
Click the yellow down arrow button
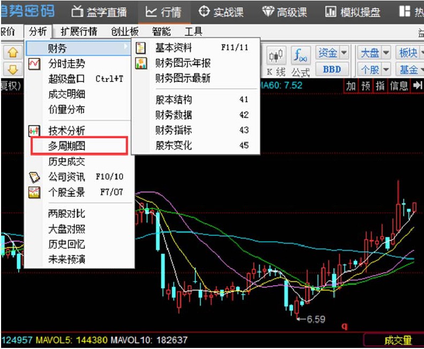tap(13, 69)
